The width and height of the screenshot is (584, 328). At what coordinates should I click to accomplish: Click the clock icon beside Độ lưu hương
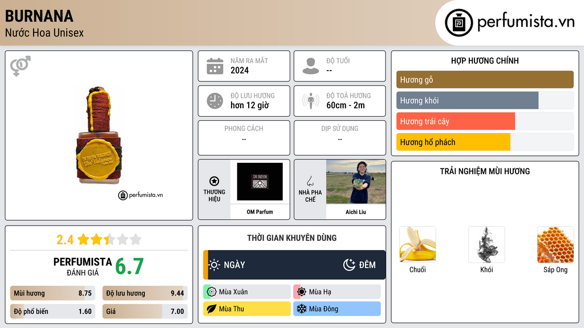point(215,101)
